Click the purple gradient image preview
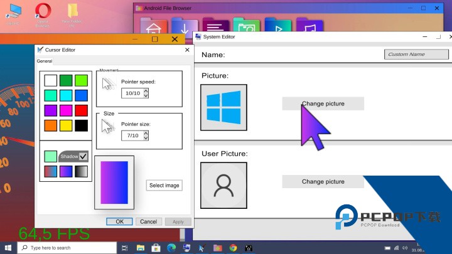452x254 pixels. point(114,183)
